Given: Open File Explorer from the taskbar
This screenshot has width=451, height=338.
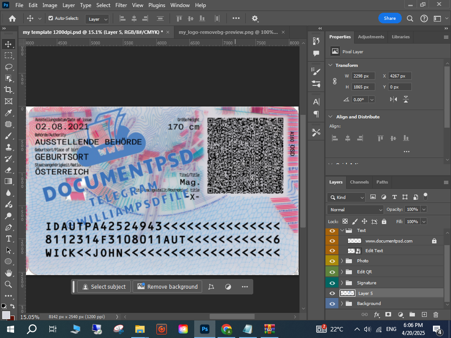Looking at the screenshot, I should pyautogui.click(x=140, y=329).
